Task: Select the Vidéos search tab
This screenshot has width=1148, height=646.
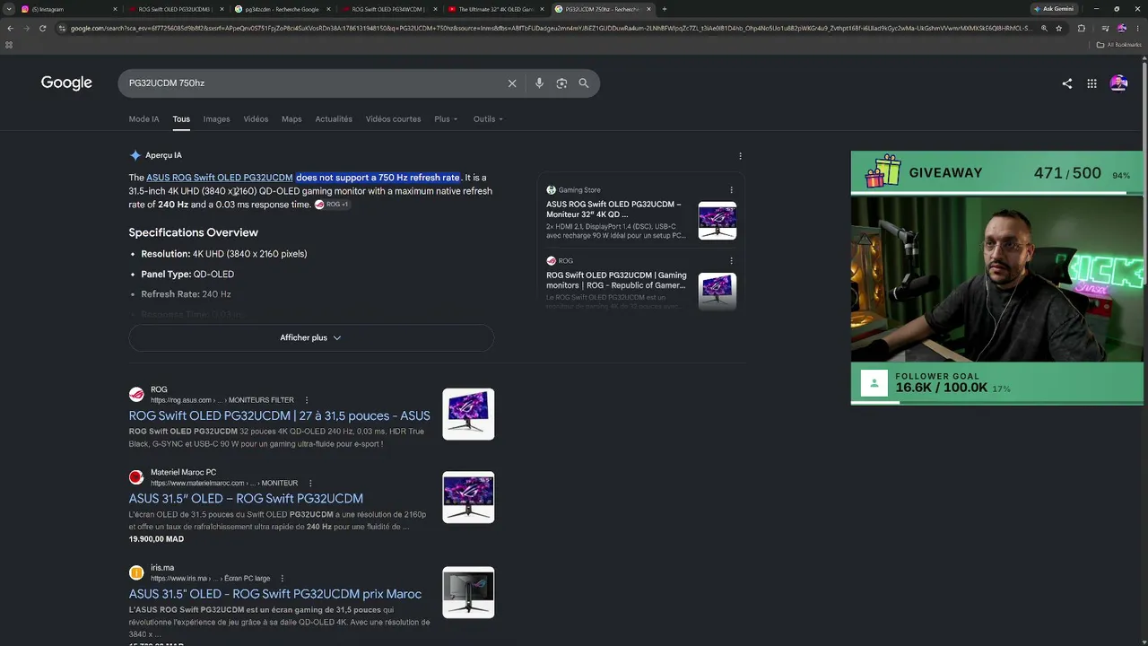Action: (256, 119)
